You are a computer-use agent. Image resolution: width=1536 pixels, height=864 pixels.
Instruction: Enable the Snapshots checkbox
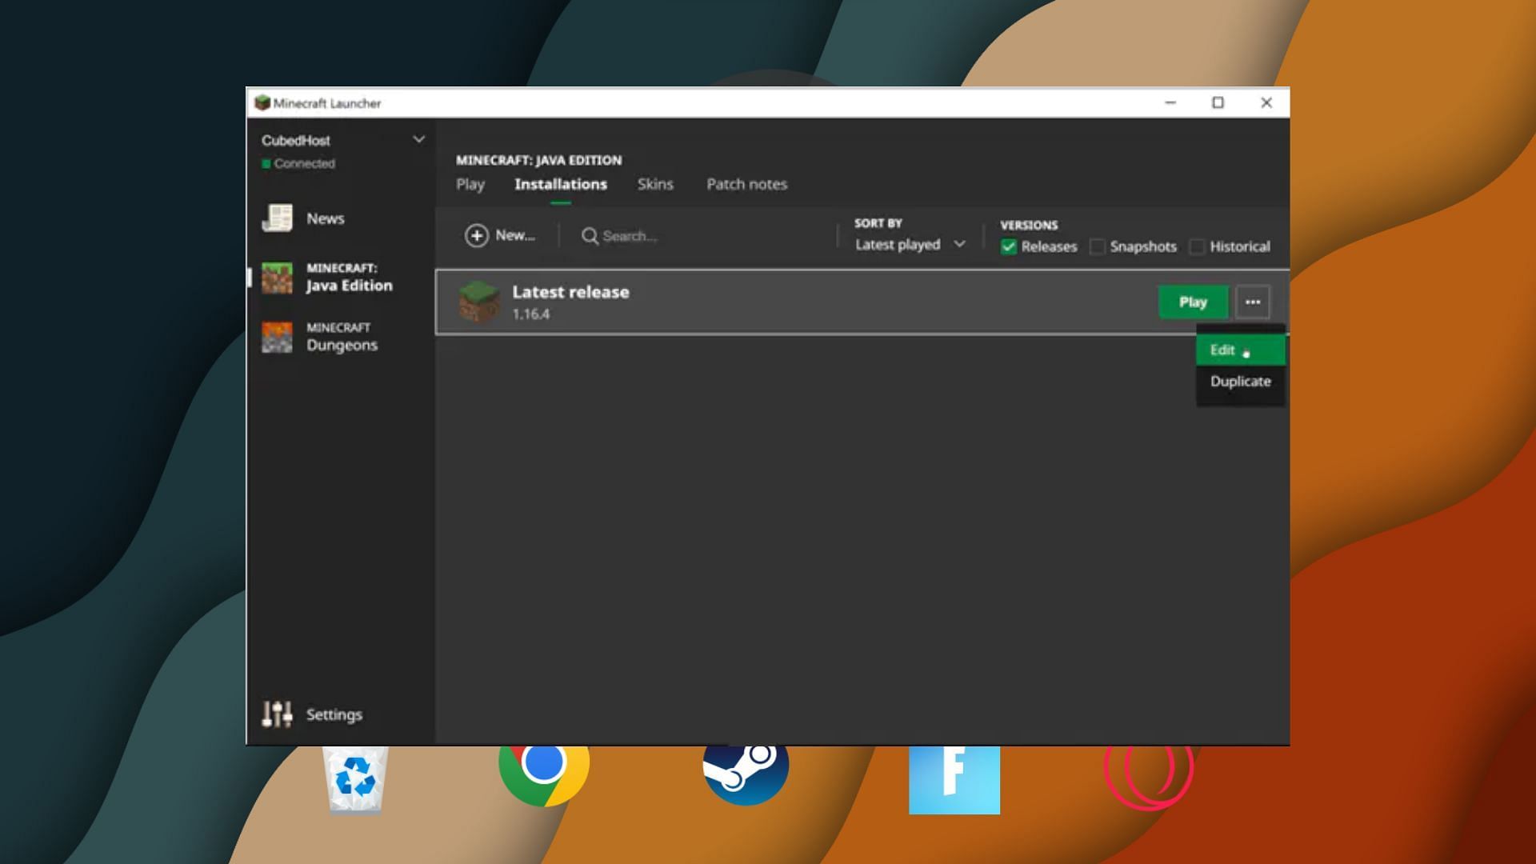coord(1098,246)
